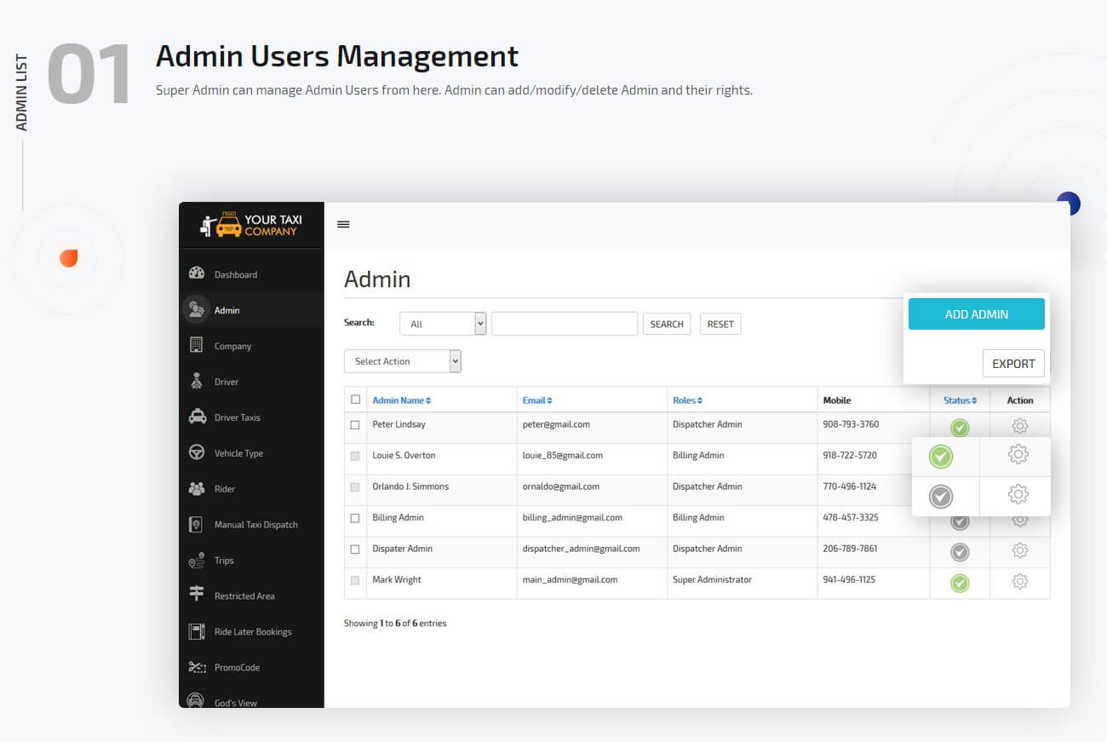Click inside the search text field
1107x742 pixels.
coord(564,323)
